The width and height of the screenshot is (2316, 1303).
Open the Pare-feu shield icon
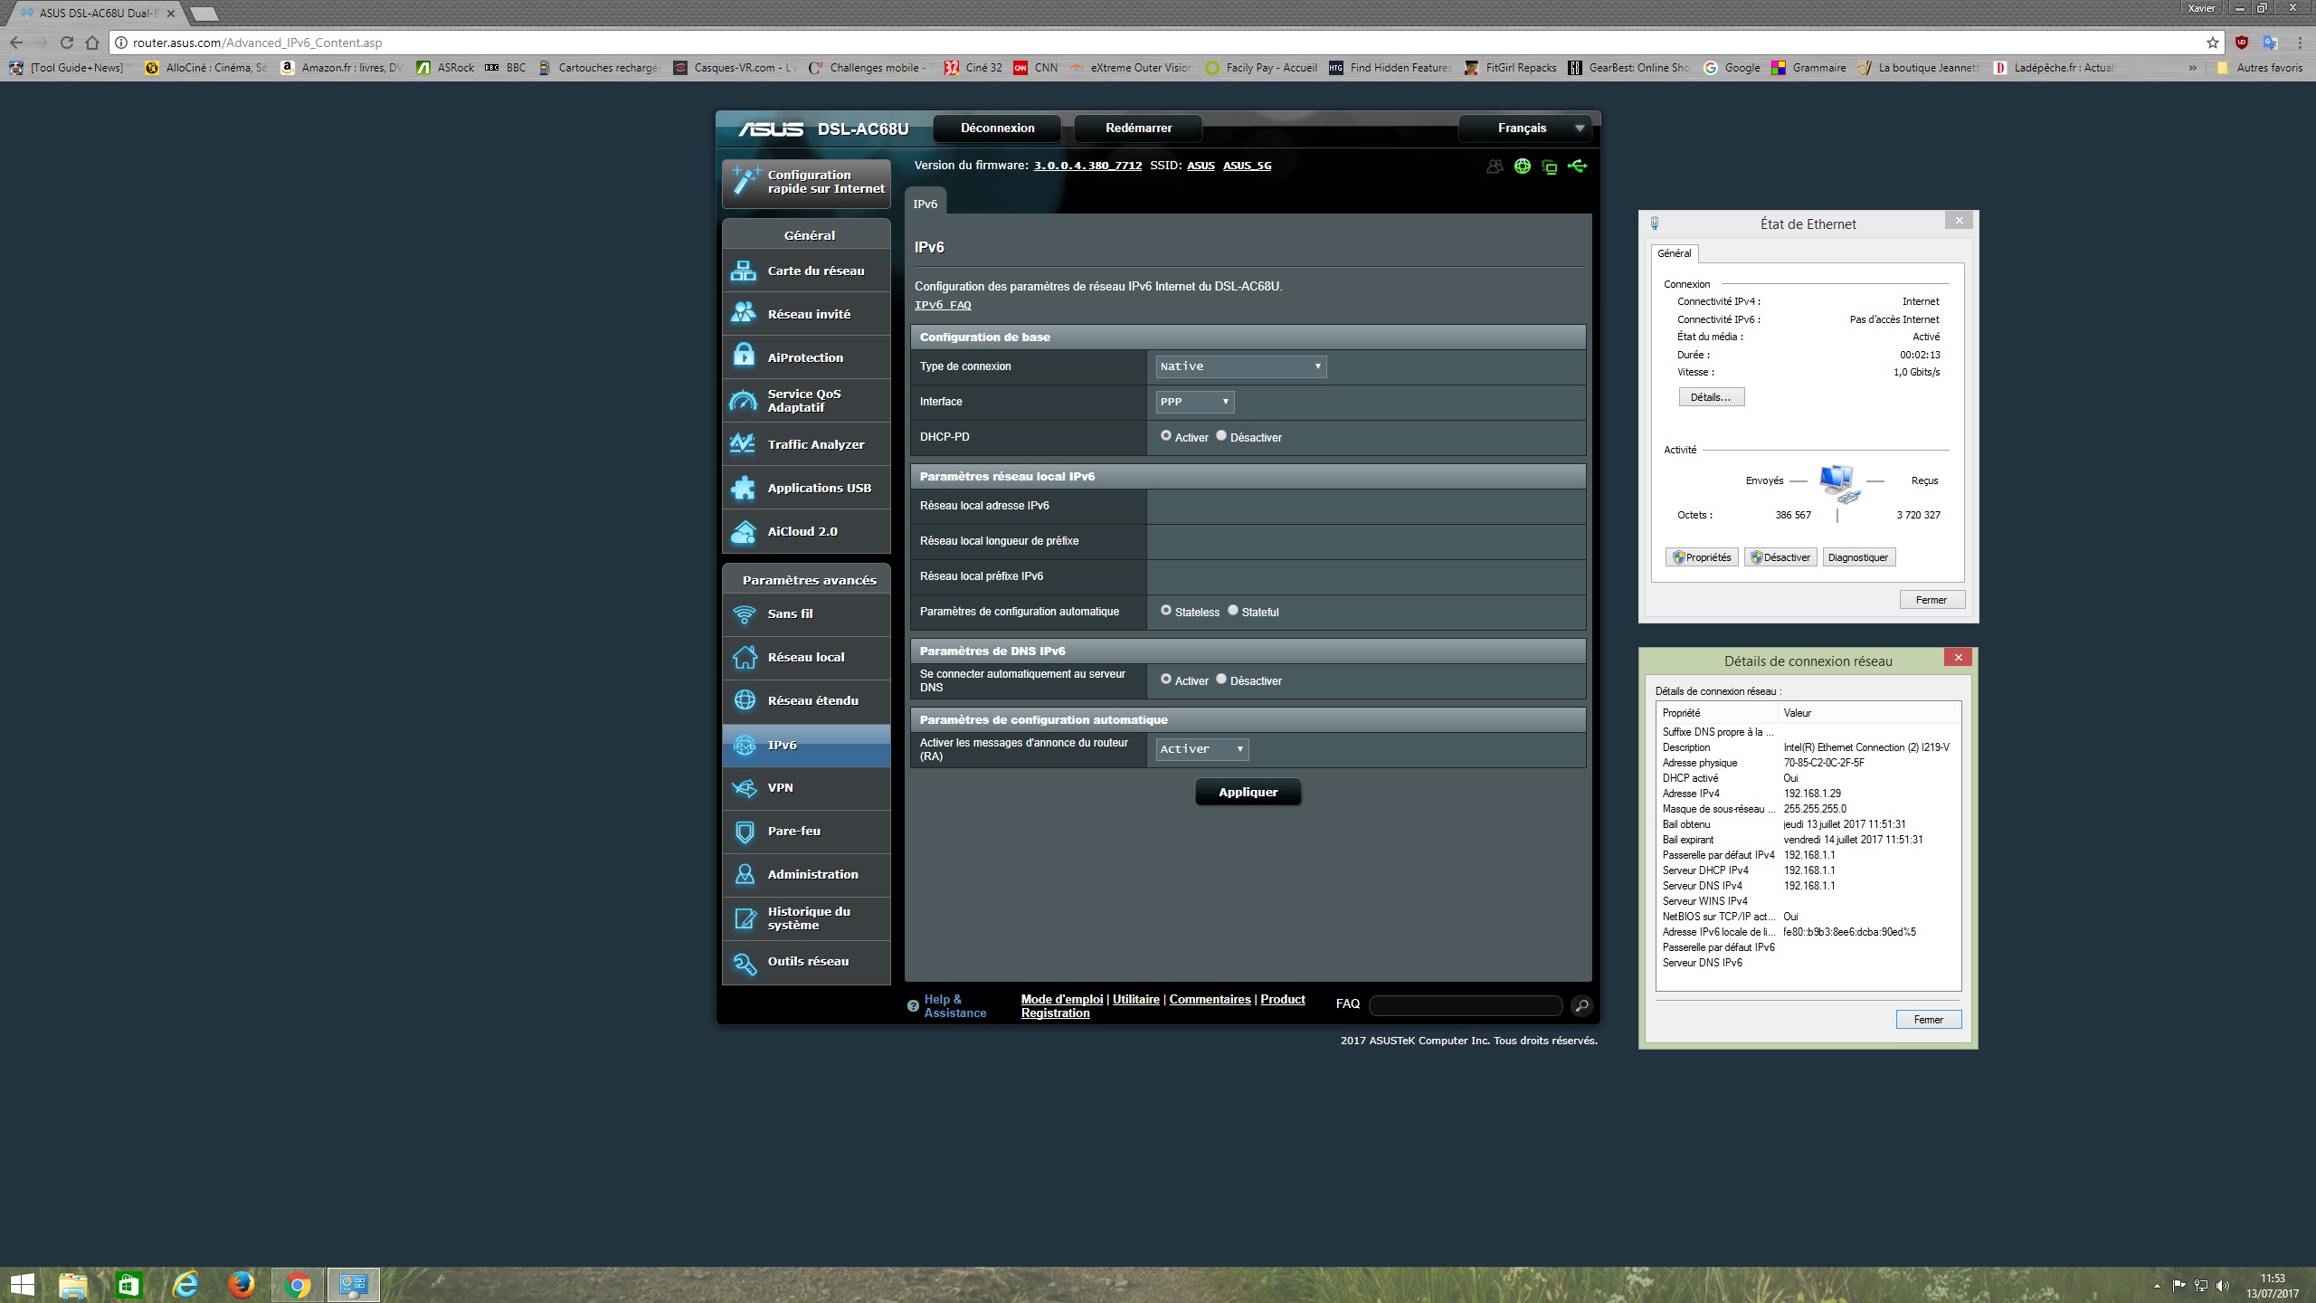tap(745, 831)
